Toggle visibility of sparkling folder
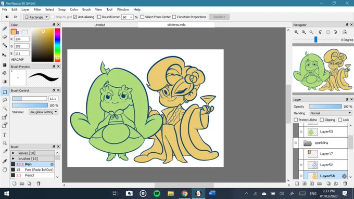The image size is (354, 199). point(296,143)
